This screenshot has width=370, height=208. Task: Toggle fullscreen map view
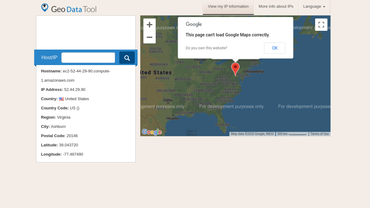coord(321,25)
